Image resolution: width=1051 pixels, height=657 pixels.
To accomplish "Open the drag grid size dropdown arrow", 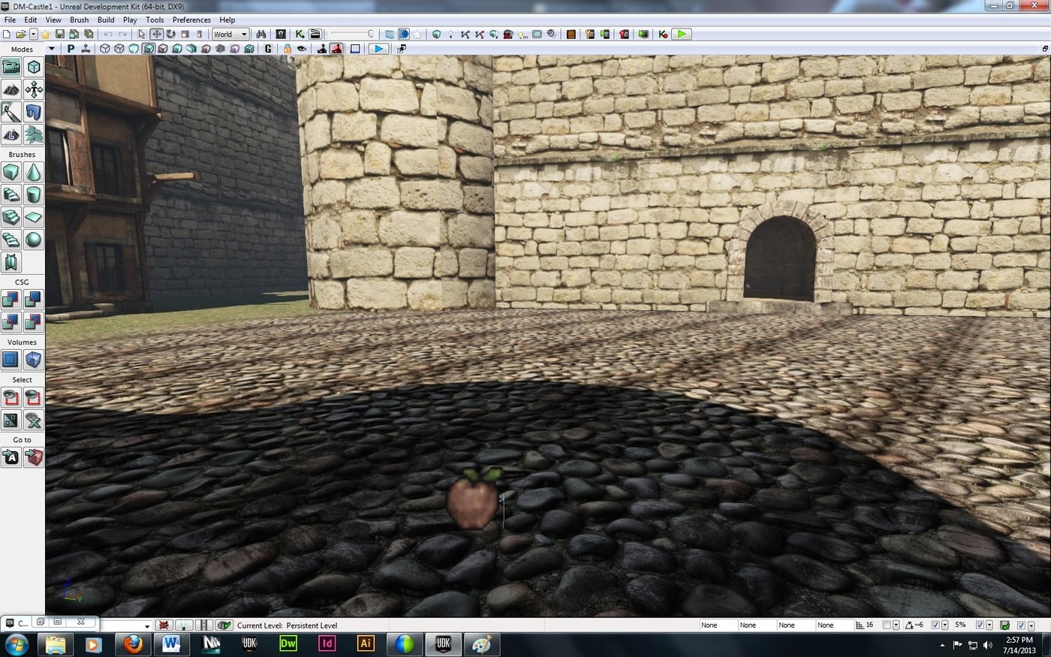I will tap(896, 625).
